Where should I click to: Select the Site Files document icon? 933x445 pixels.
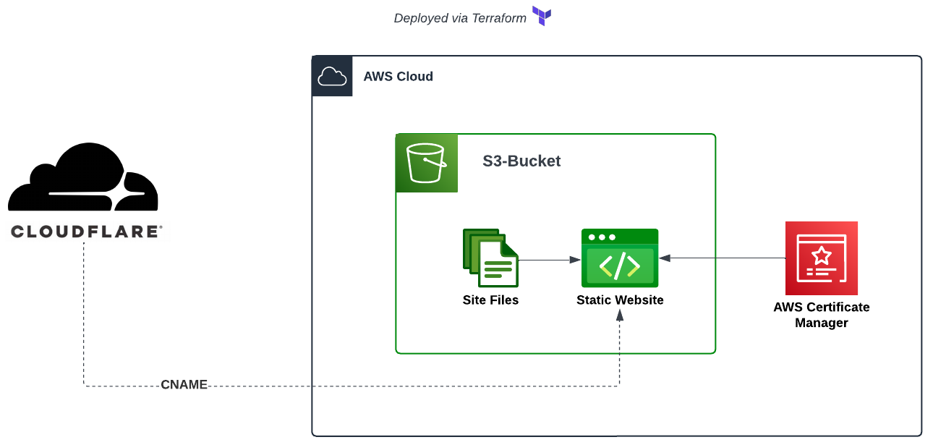tap(490, 260)
